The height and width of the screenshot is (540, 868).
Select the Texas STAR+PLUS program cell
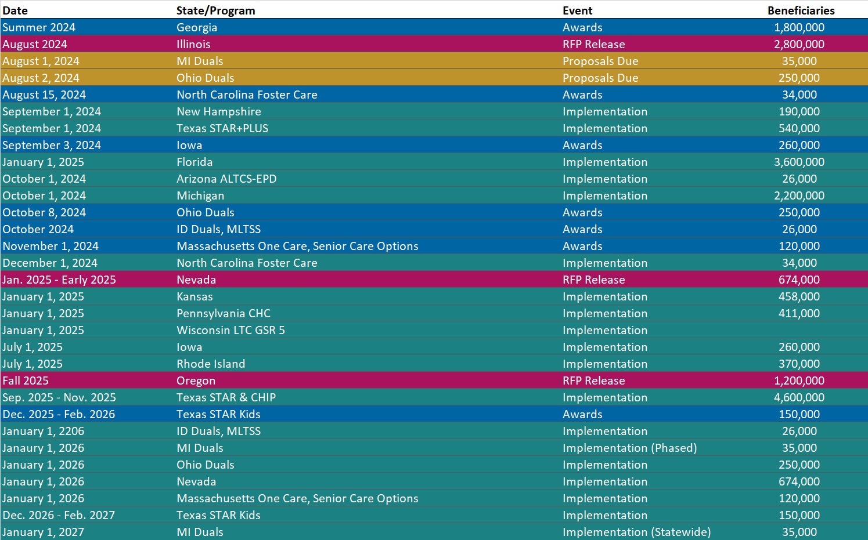pyautogui.click(x=222, y=128)
